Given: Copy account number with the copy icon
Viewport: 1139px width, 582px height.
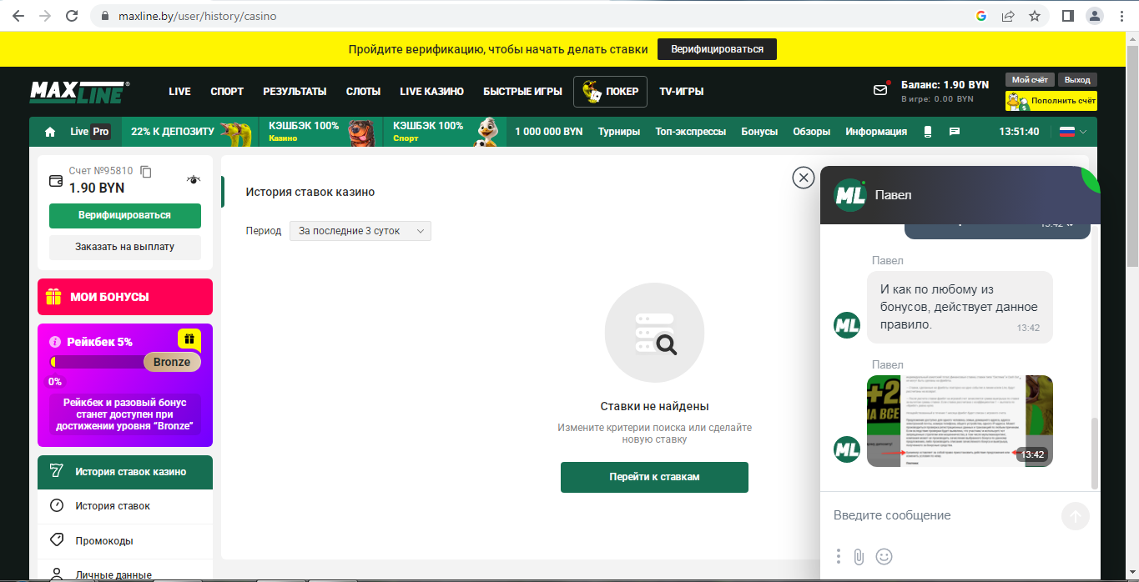Looking at the screenshot, I should [x=146, y=171].
